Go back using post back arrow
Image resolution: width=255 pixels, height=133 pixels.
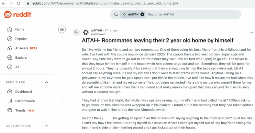click(x=76, y=32)
